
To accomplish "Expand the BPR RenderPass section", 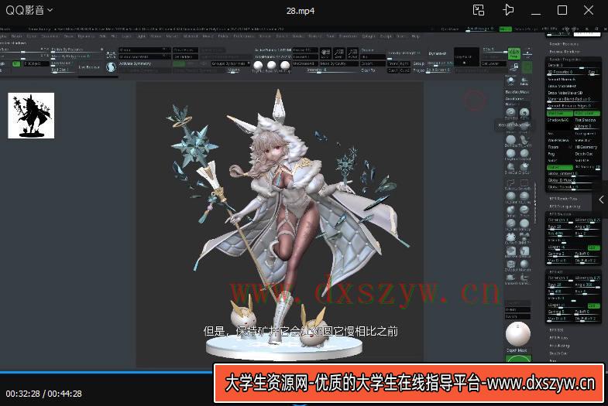I will point(563,199).
